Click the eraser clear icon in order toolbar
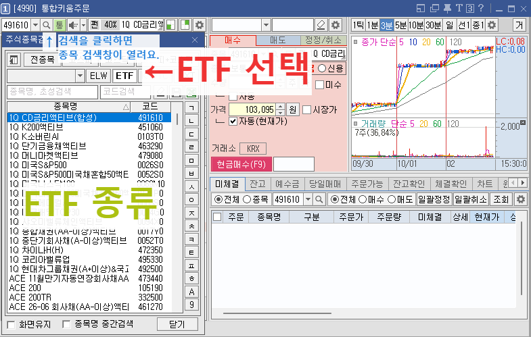 click(x=321, y=25)
